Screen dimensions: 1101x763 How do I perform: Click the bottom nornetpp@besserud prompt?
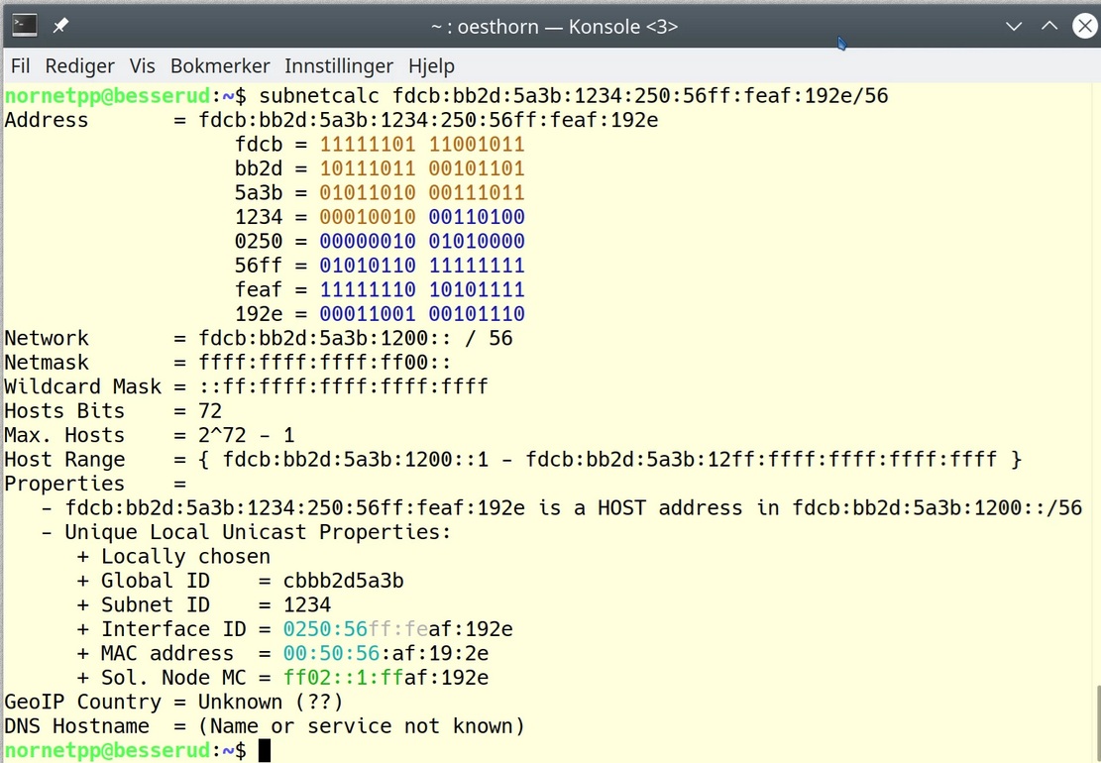coord(125,750)
